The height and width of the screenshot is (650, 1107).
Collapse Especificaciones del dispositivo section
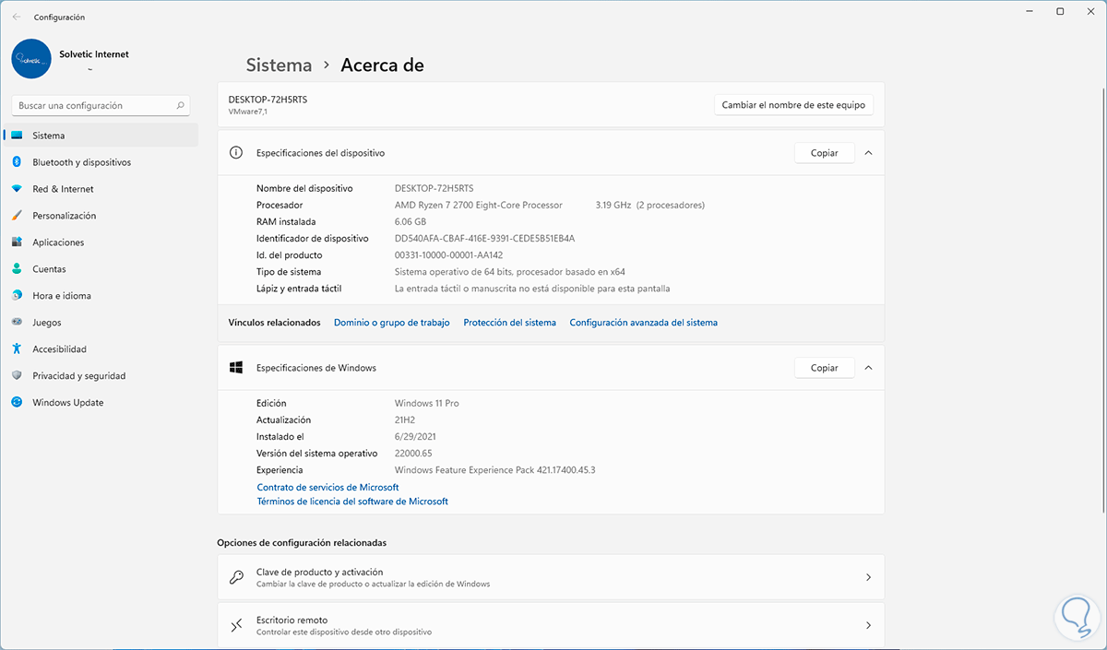click(868, 153)
